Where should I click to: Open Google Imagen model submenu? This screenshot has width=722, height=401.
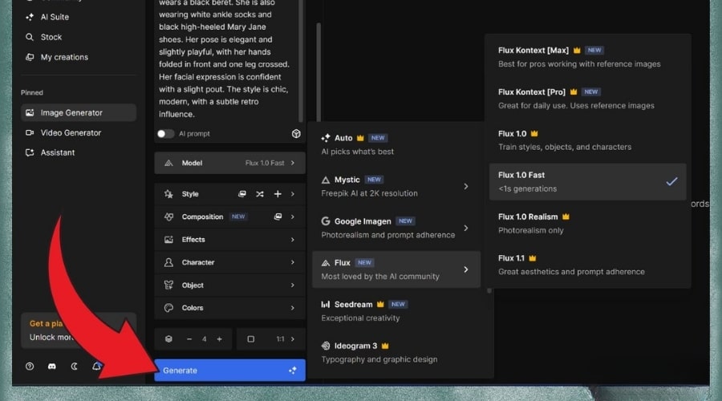tap(396, 228)
